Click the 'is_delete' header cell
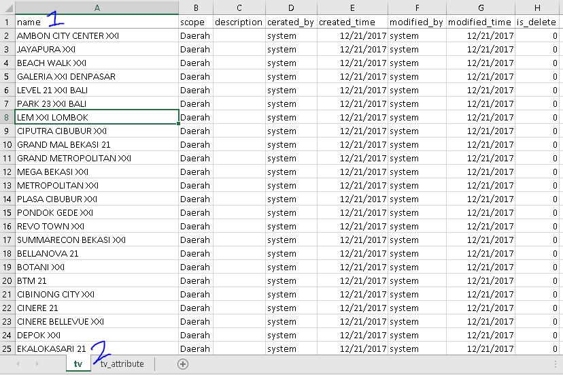The image size is (563, 375). click(x=538, y=22)
